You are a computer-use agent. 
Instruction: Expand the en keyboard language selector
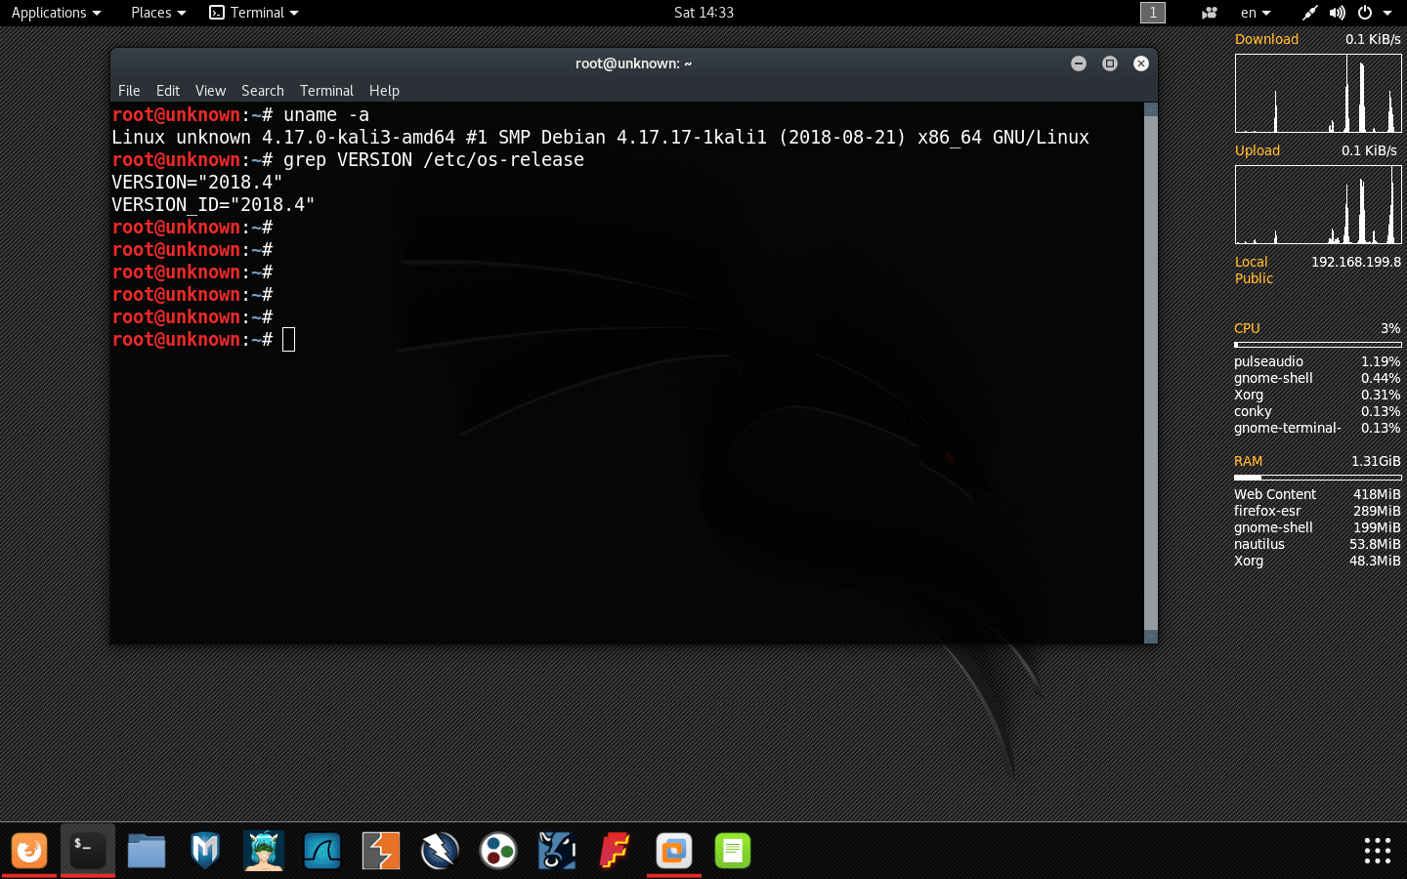(1256, 13)
